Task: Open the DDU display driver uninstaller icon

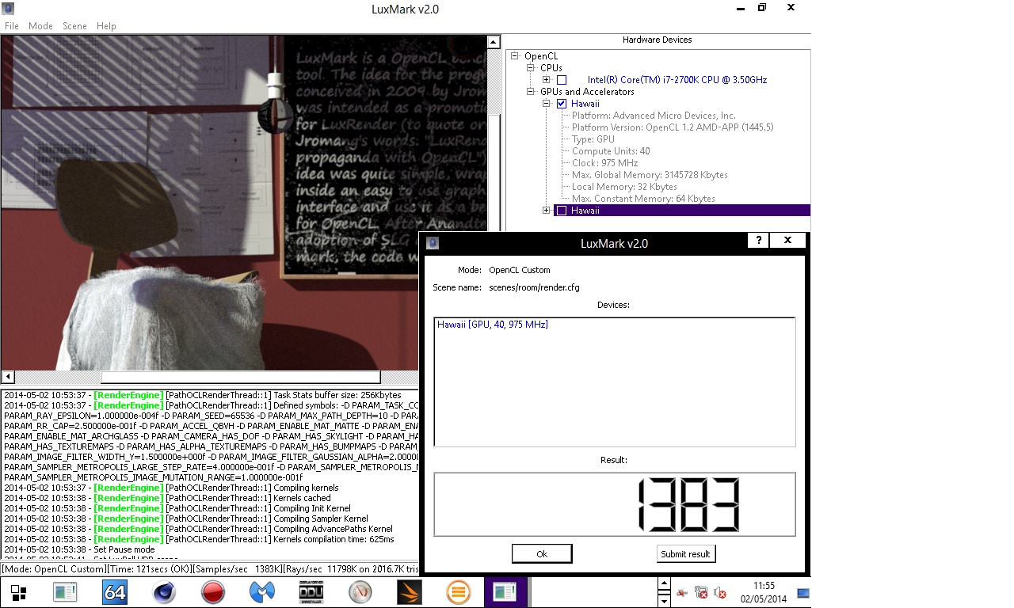Action: pyautogui.click(x=311, y=592)
